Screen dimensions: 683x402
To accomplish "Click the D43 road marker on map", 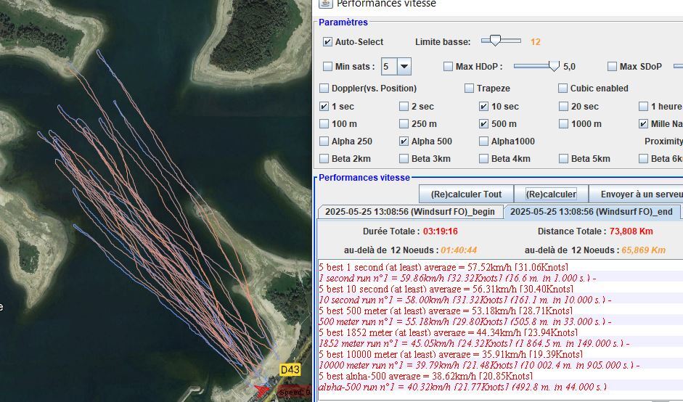I will tap(290, 370).
